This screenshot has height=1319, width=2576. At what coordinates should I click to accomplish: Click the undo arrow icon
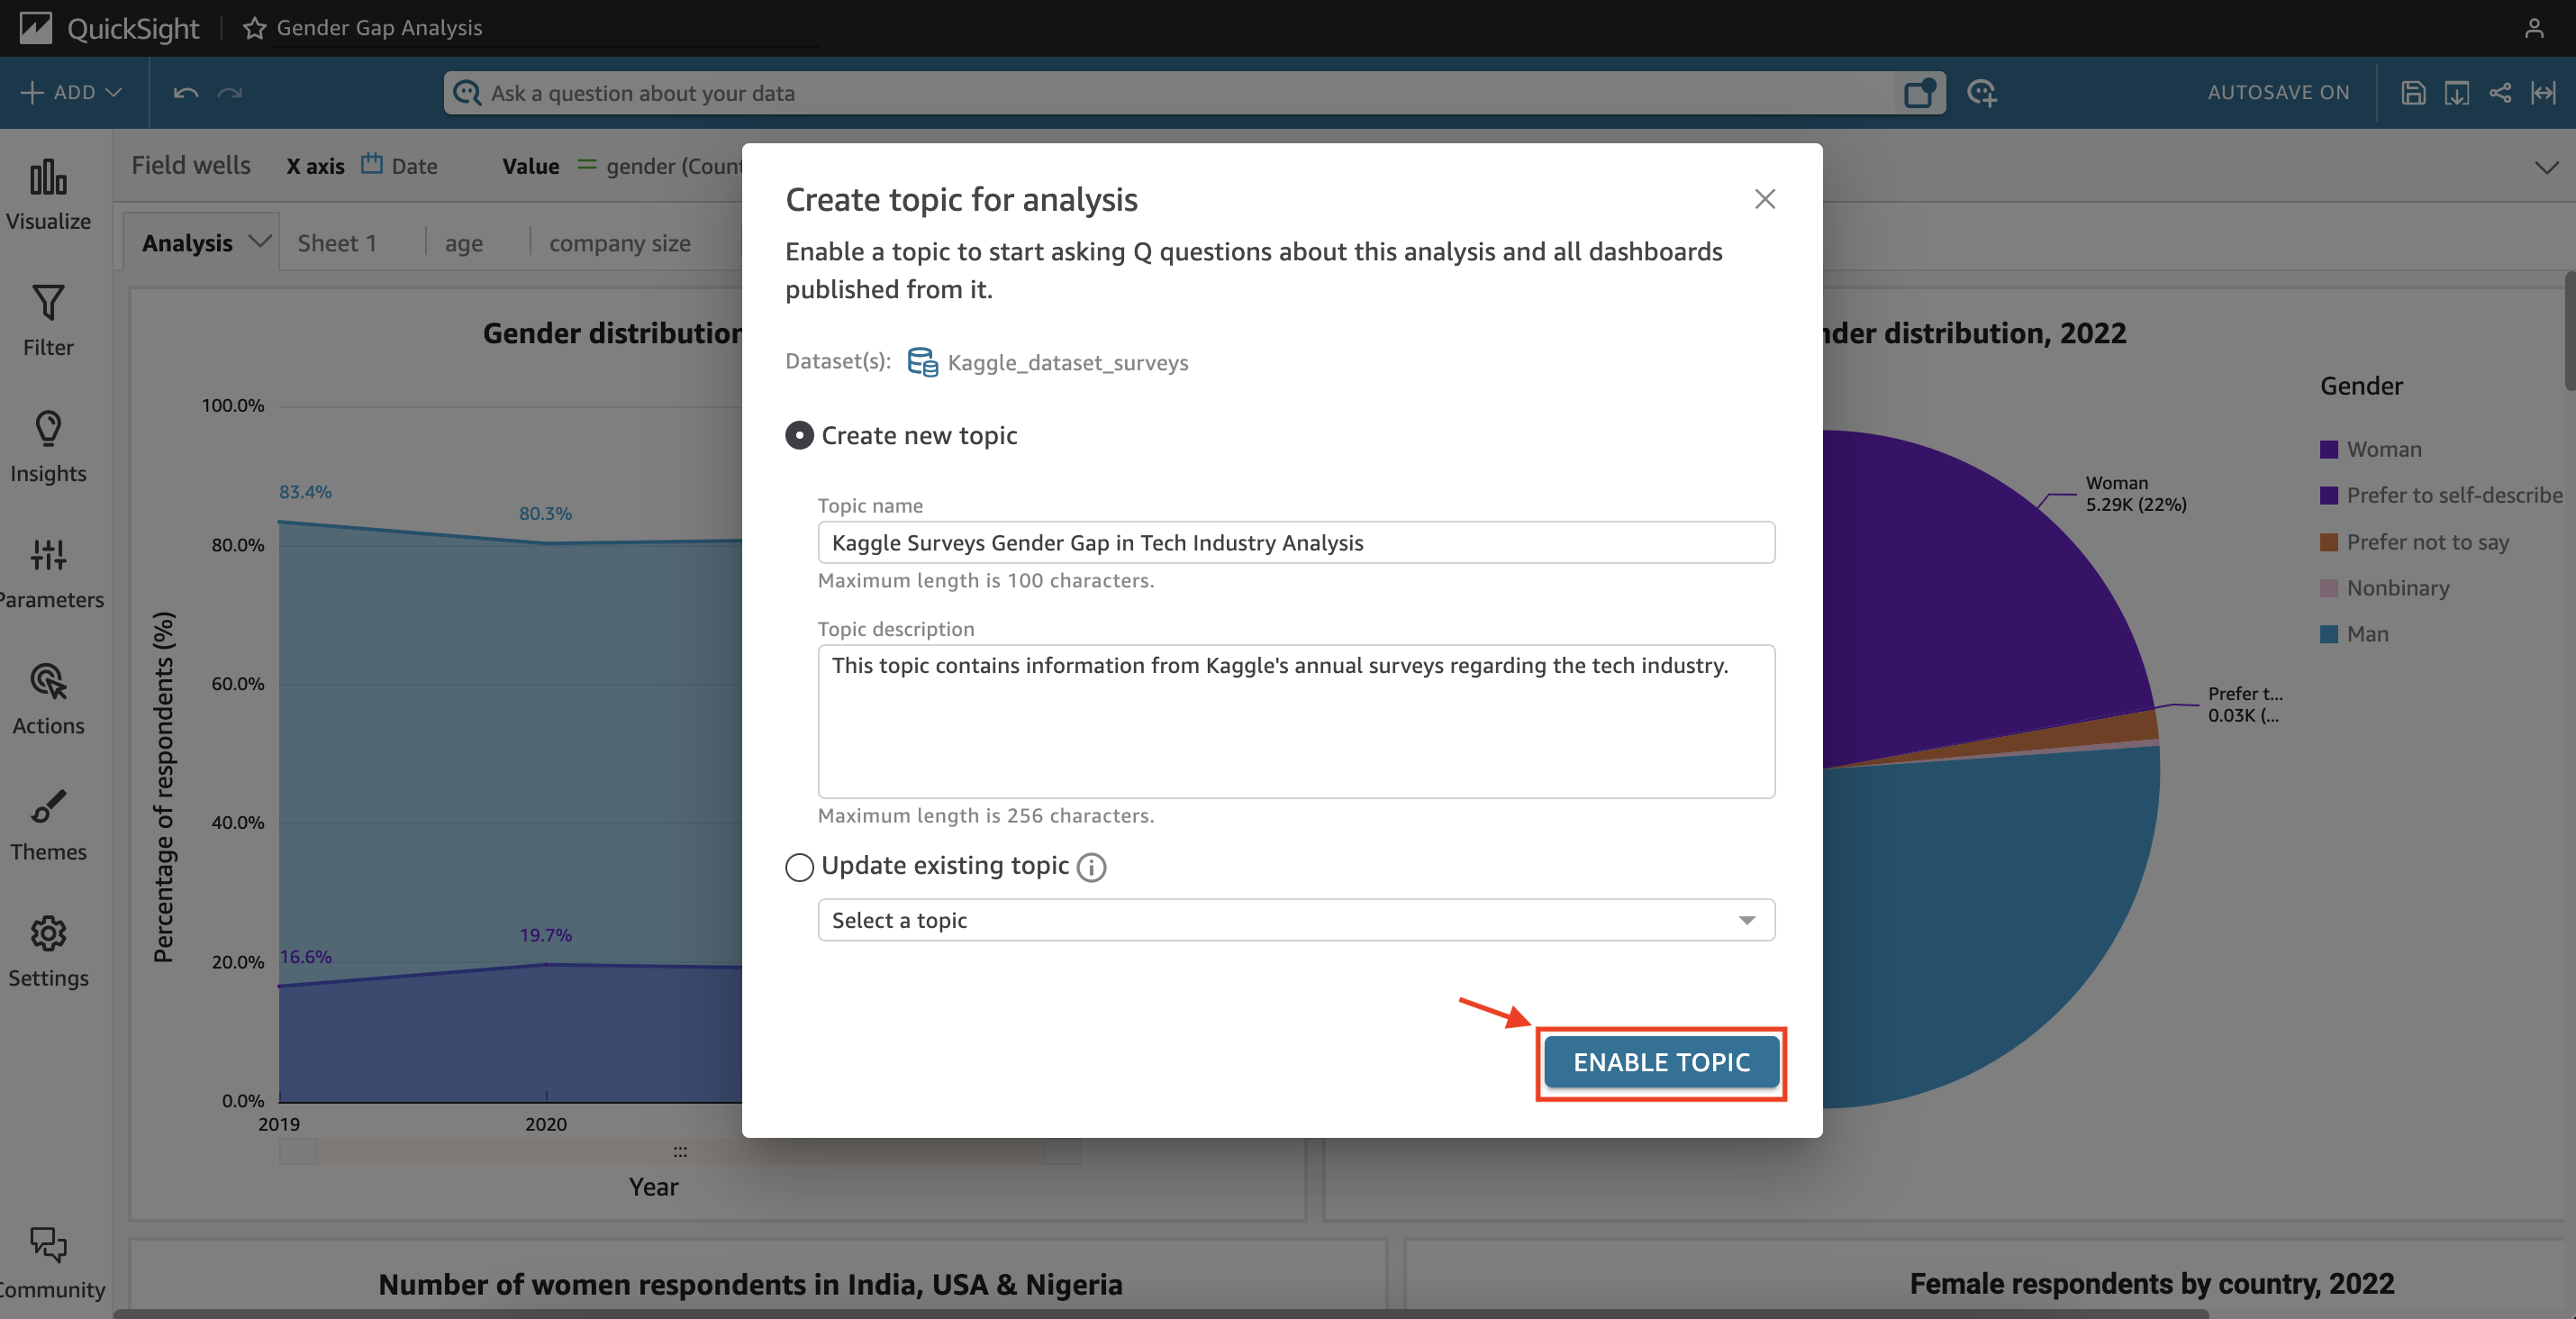point(186,93)
